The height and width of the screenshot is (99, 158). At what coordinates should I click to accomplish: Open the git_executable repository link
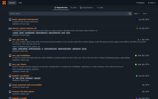[x=34, y=85]
